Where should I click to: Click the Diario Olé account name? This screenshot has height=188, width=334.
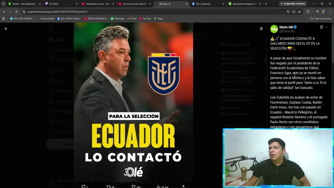286,27
